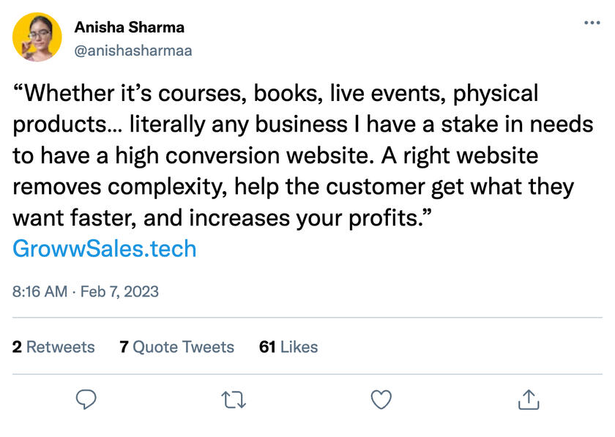Screen dimensions: 615x437
Task: Open the GrowwSales.tech link
Action: click(105, 249)
